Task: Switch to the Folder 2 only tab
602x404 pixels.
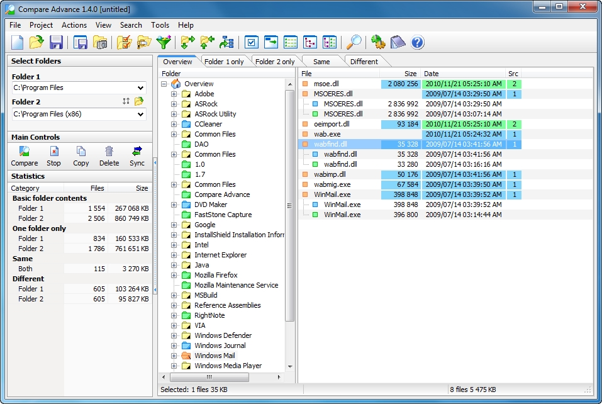Action: point(275,62)
